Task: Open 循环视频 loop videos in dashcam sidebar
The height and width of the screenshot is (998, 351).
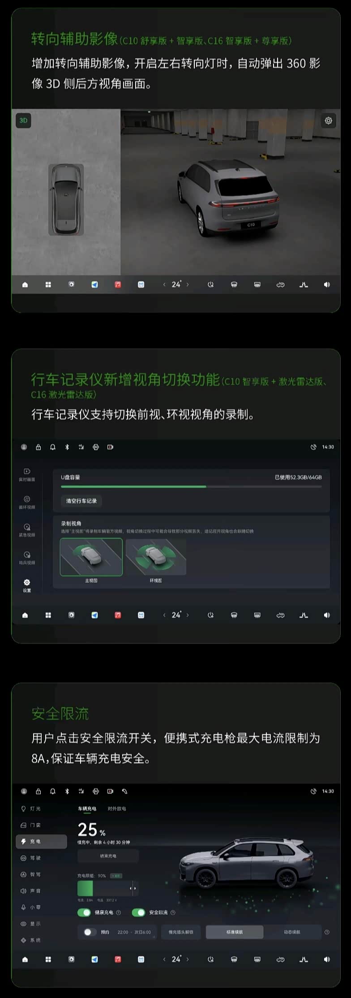Action: coord(27,503)
